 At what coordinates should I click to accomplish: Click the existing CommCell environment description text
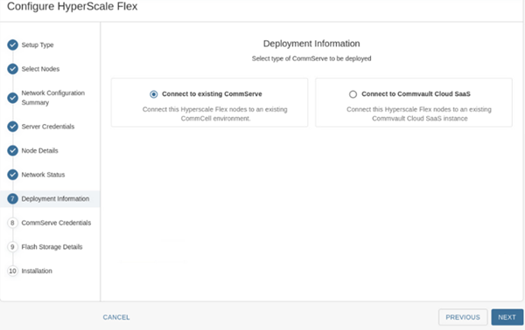pyautogui.click(x=215, y=113)
